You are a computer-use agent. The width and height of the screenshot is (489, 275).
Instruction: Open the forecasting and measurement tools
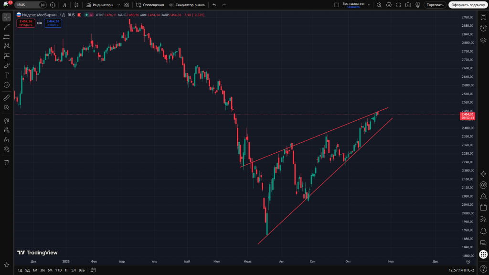7,56
